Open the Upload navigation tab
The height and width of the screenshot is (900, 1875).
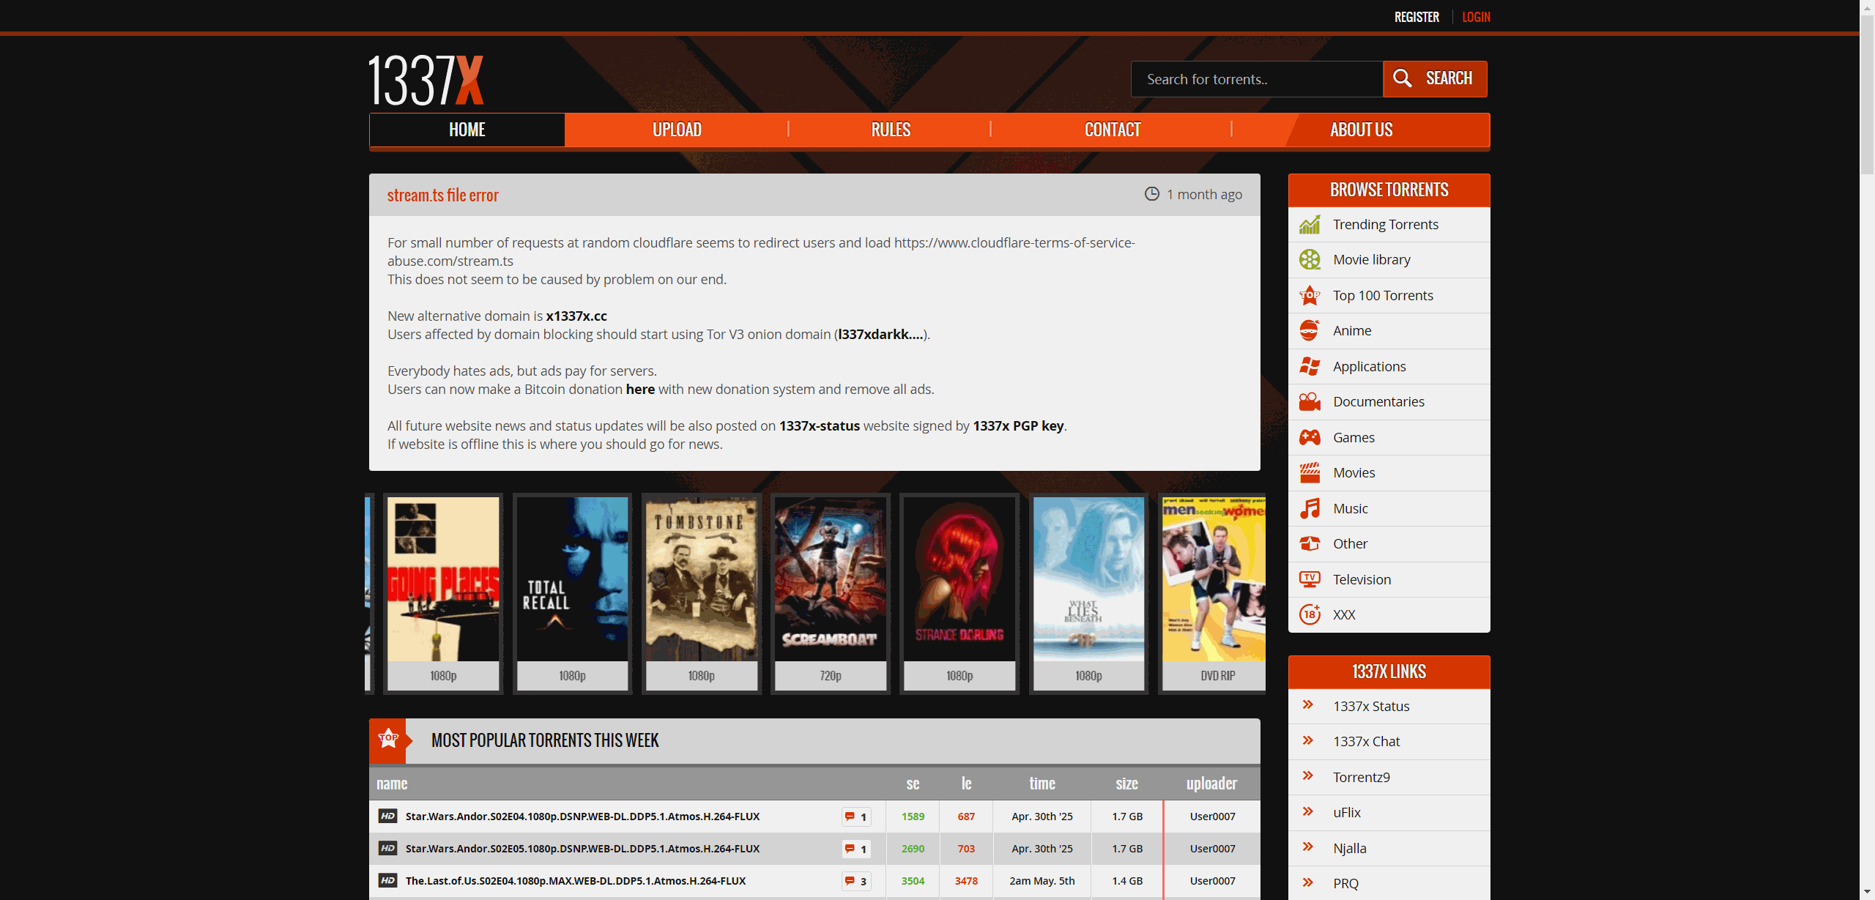coord(677,130)
